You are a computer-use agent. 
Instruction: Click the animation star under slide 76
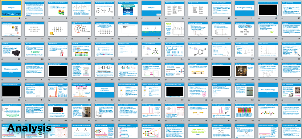point(236,120)
